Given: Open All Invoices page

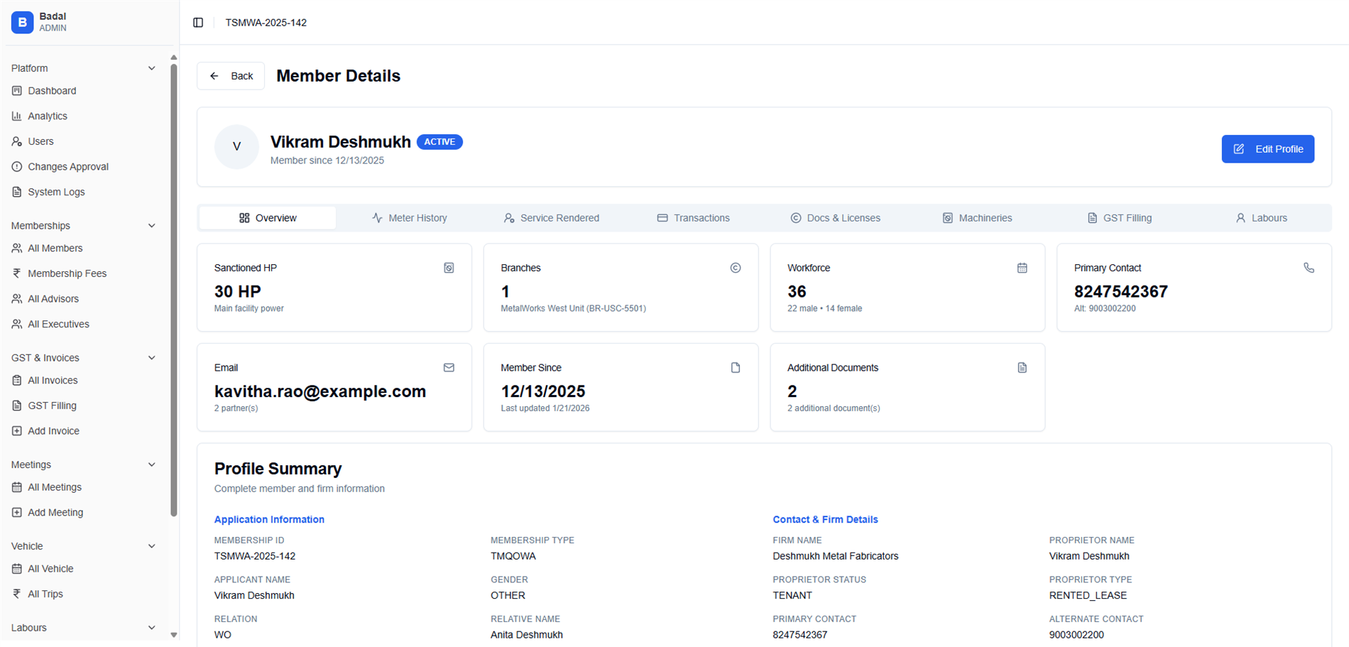Looking at the screenshot, I should [x=53, y=380].
